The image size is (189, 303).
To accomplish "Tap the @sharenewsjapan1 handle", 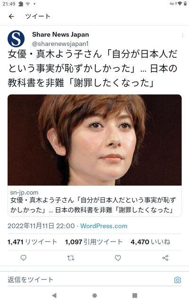I will coord(60,44).
